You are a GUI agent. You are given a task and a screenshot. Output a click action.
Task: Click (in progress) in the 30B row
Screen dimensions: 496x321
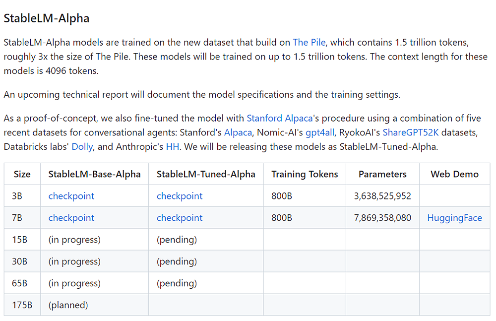(74, 261)
